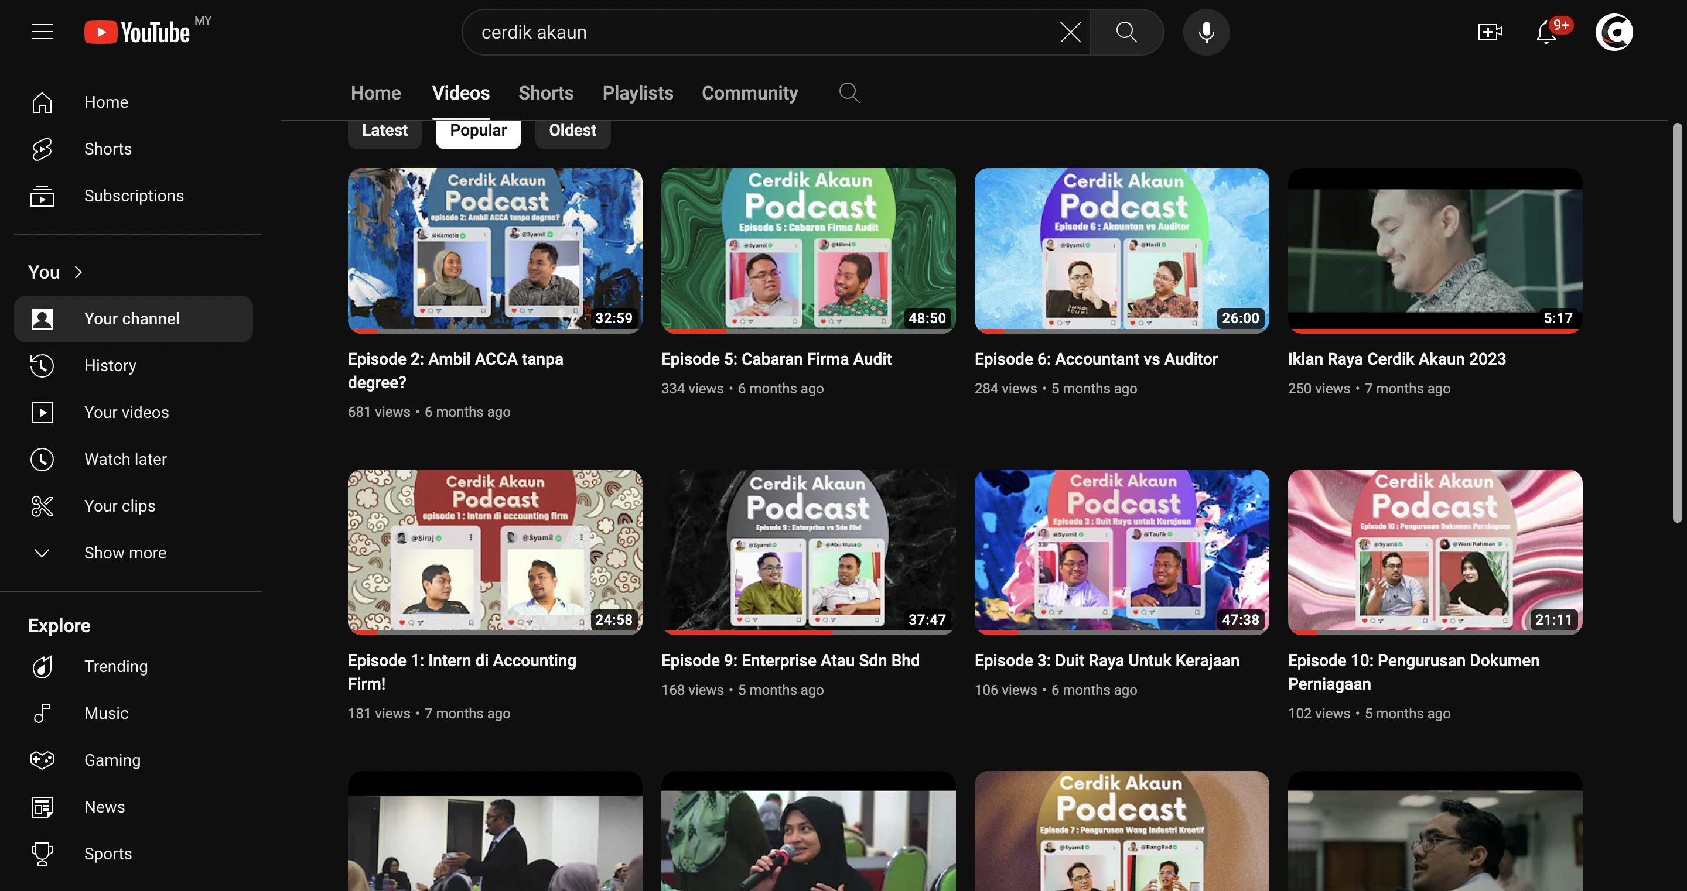Viewport: 1687px width, 891px height.
Task: Go to Watch later
Action: (x=125, y=459)
